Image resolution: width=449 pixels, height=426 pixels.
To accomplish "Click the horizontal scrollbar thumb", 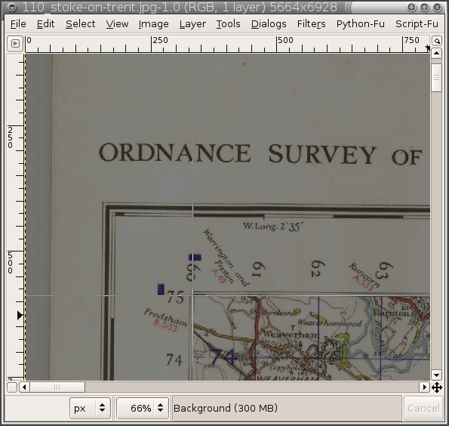I will [57, 387].
